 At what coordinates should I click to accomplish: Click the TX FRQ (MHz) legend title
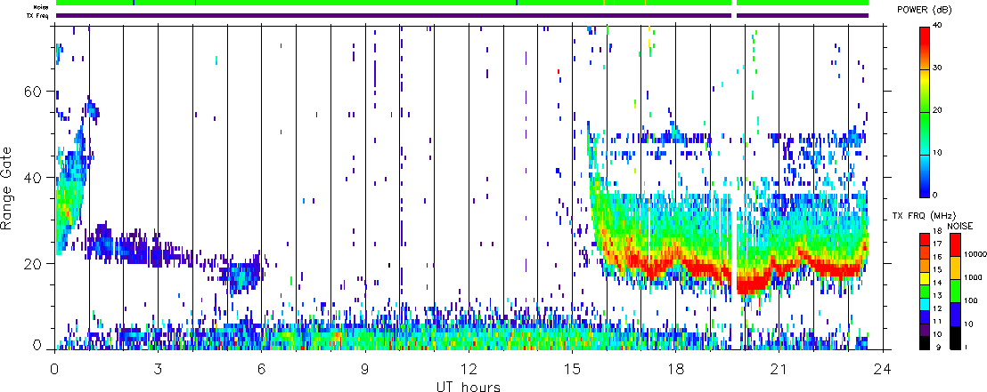924,216
